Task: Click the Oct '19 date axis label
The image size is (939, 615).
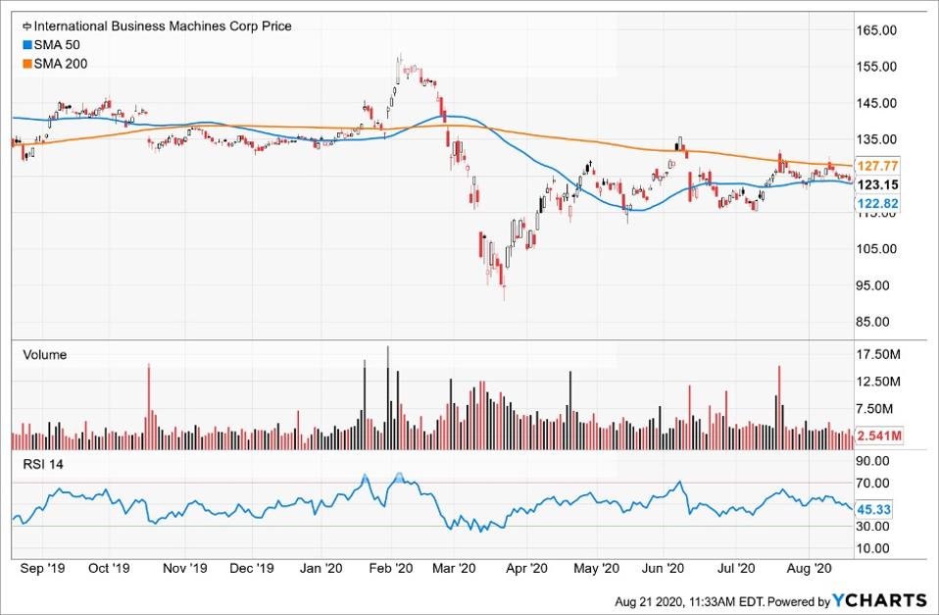Action: click(109, 568)
